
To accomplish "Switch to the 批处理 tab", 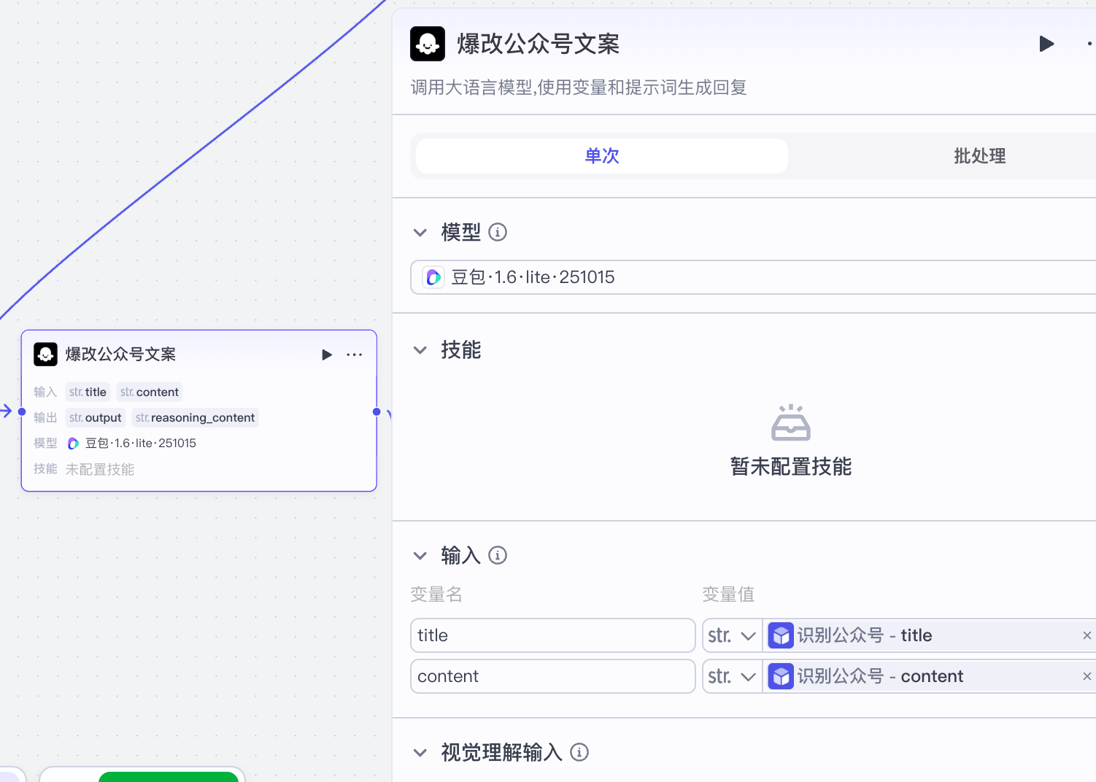I will click(x=979, y=156).
